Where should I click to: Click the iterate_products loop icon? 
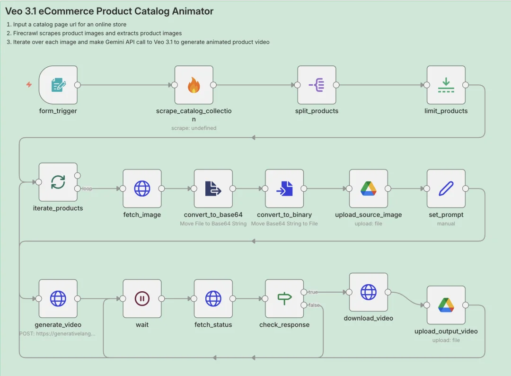point(58,182)
